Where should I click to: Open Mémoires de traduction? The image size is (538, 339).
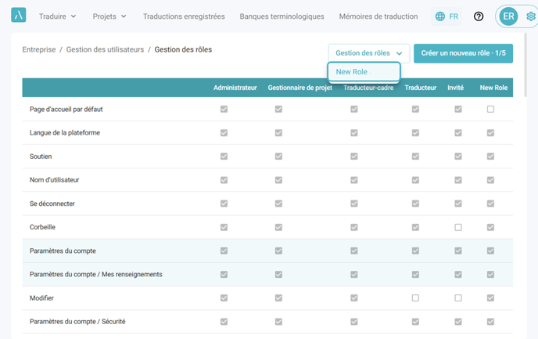point(378,16)
